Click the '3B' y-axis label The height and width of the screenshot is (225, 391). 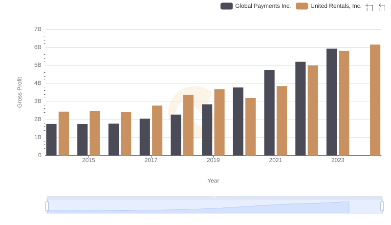(x=38, y=102)
